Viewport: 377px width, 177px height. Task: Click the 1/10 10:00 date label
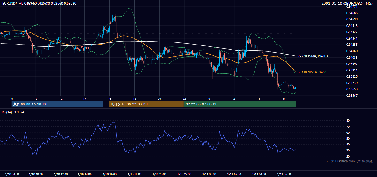[36, 174]
